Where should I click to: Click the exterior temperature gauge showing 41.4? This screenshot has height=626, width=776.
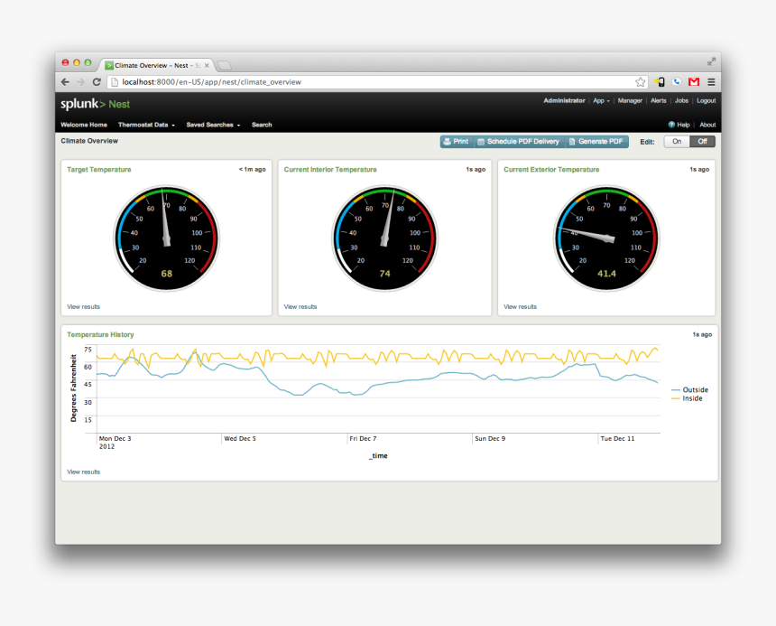point(606,238)
